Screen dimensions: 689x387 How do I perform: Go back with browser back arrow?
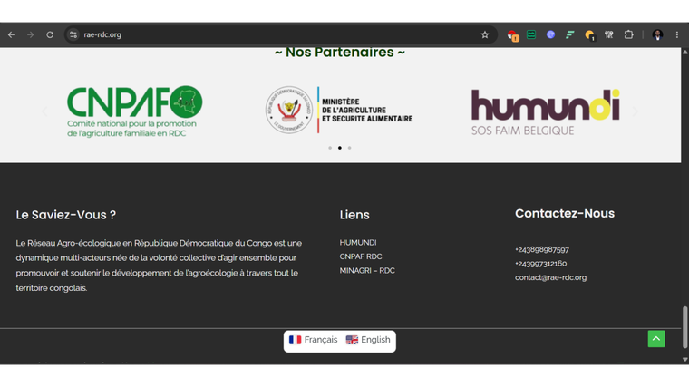coord(11,34)
